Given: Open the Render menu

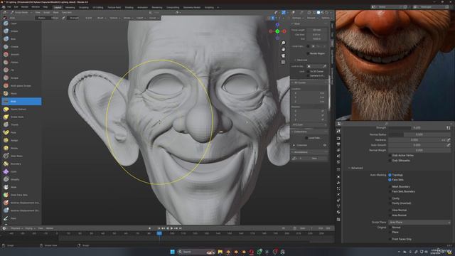Looking at the screenshot, I should [25, 7].
